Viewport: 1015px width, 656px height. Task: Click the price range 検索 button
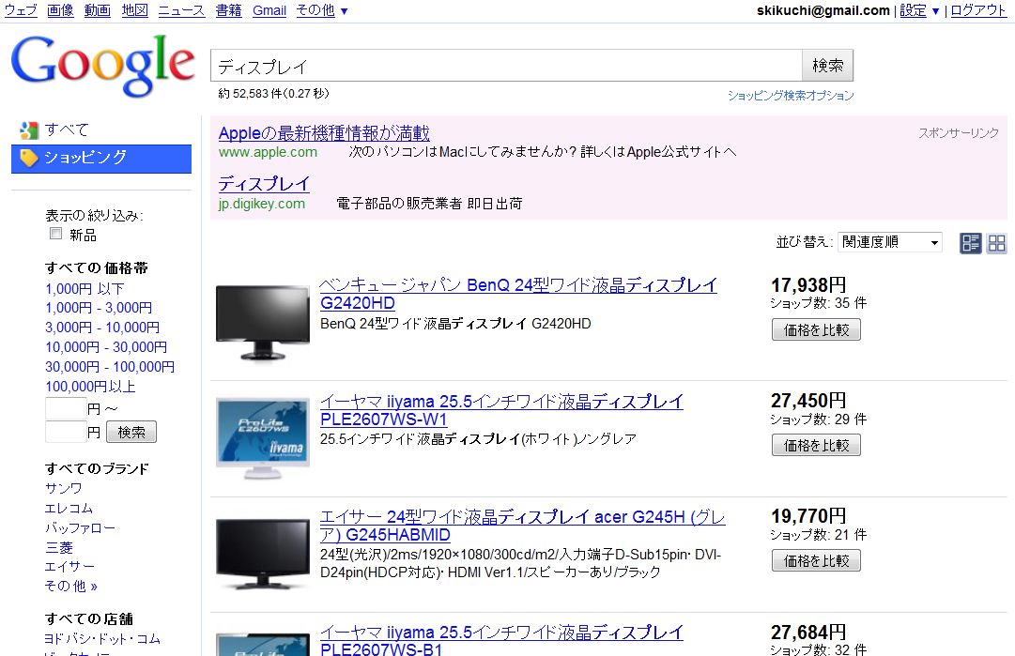tap(131, 432)
